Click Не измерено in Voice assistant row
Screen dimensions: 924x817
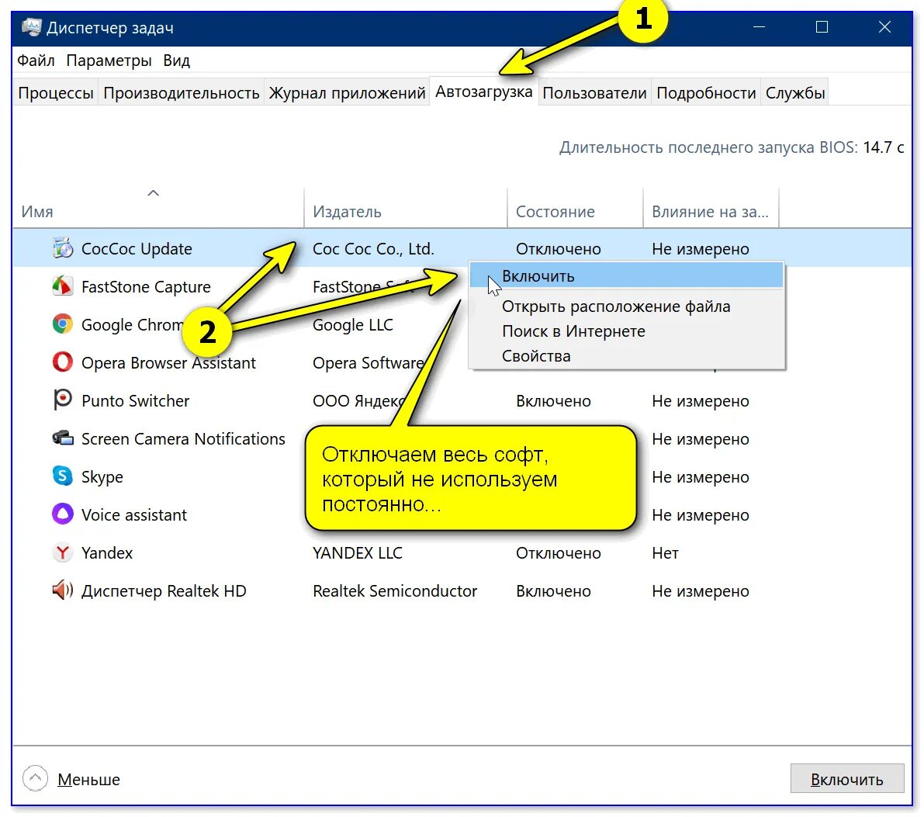pyautogui.click(x=700, y=514)
